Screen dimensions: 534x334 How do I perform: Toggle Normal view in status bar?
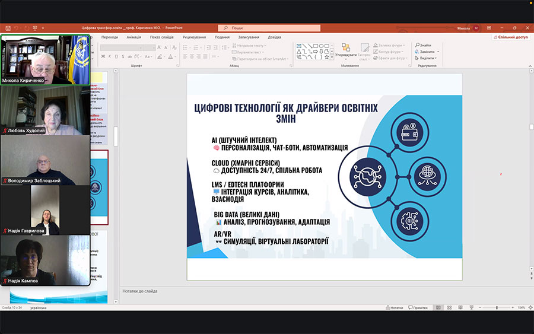coord(439,307)
